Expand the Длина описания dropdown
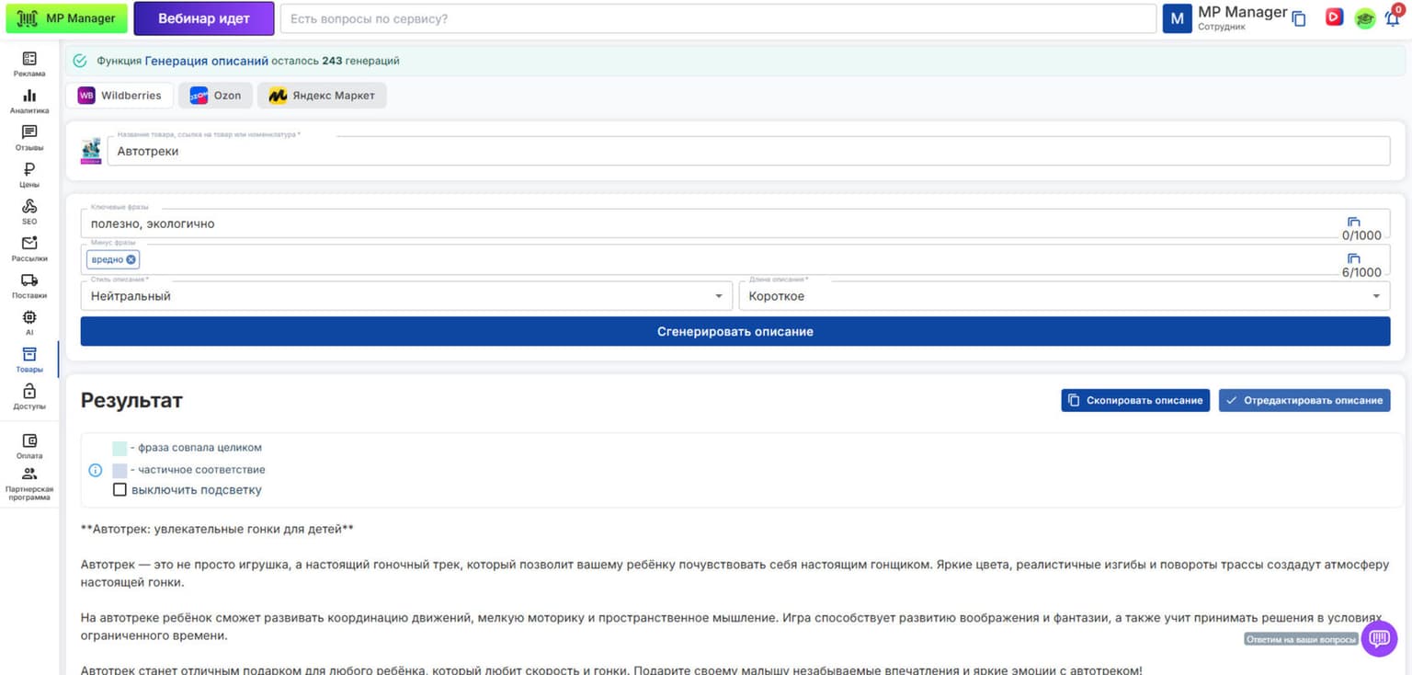This screenshot has width=1412, height=675. coord(1065,296)
